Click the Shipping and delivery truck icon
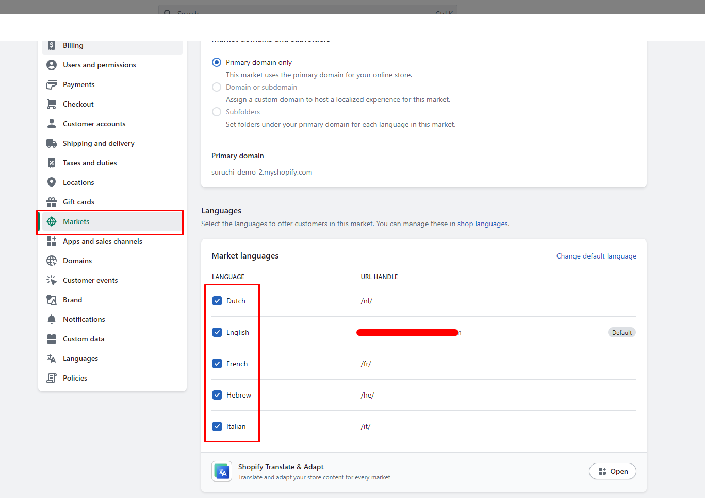 click(52, 143)
